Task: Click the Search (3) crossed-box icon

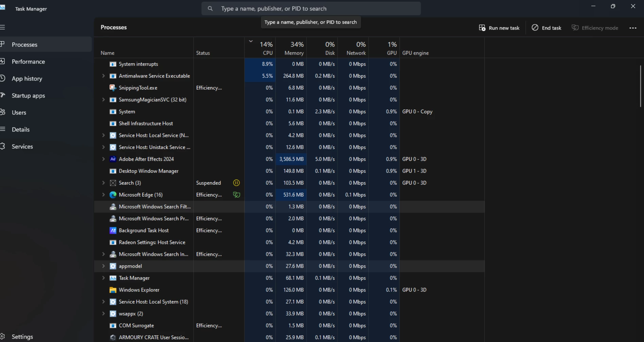Action: click(x=113, y=183)
